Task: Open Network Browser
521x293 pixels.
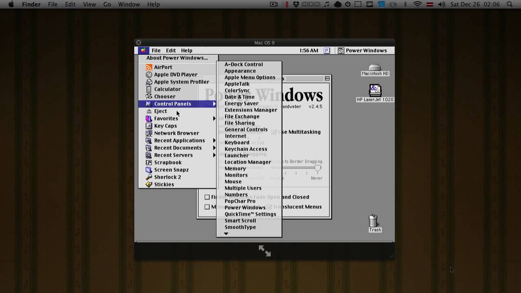Action: tap(177, 133)
